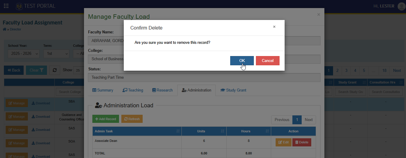Follow the Director breadcrumb link
Screen dimensions: 406x158
pos(16,29)
